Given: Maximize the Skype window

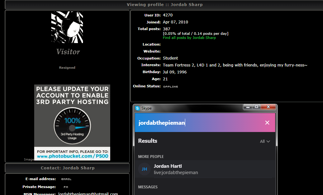Looking at the screenshot, I should point(256,107).
